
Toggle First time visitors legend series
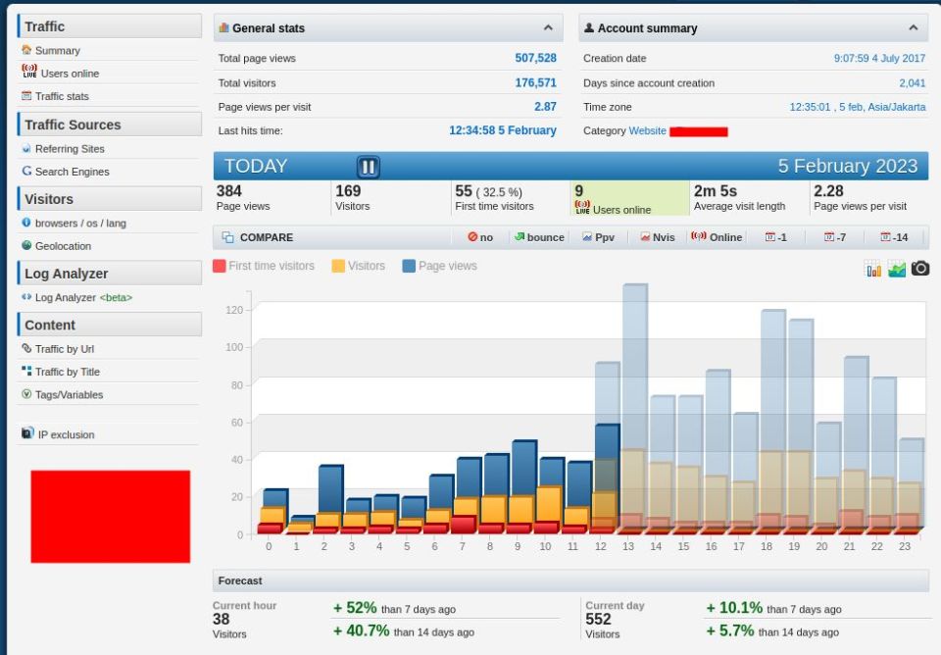click(264, 266)
